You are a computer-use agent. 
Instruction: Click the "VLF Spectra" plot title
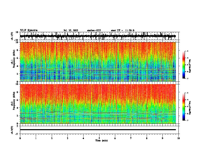coord(29,30)
